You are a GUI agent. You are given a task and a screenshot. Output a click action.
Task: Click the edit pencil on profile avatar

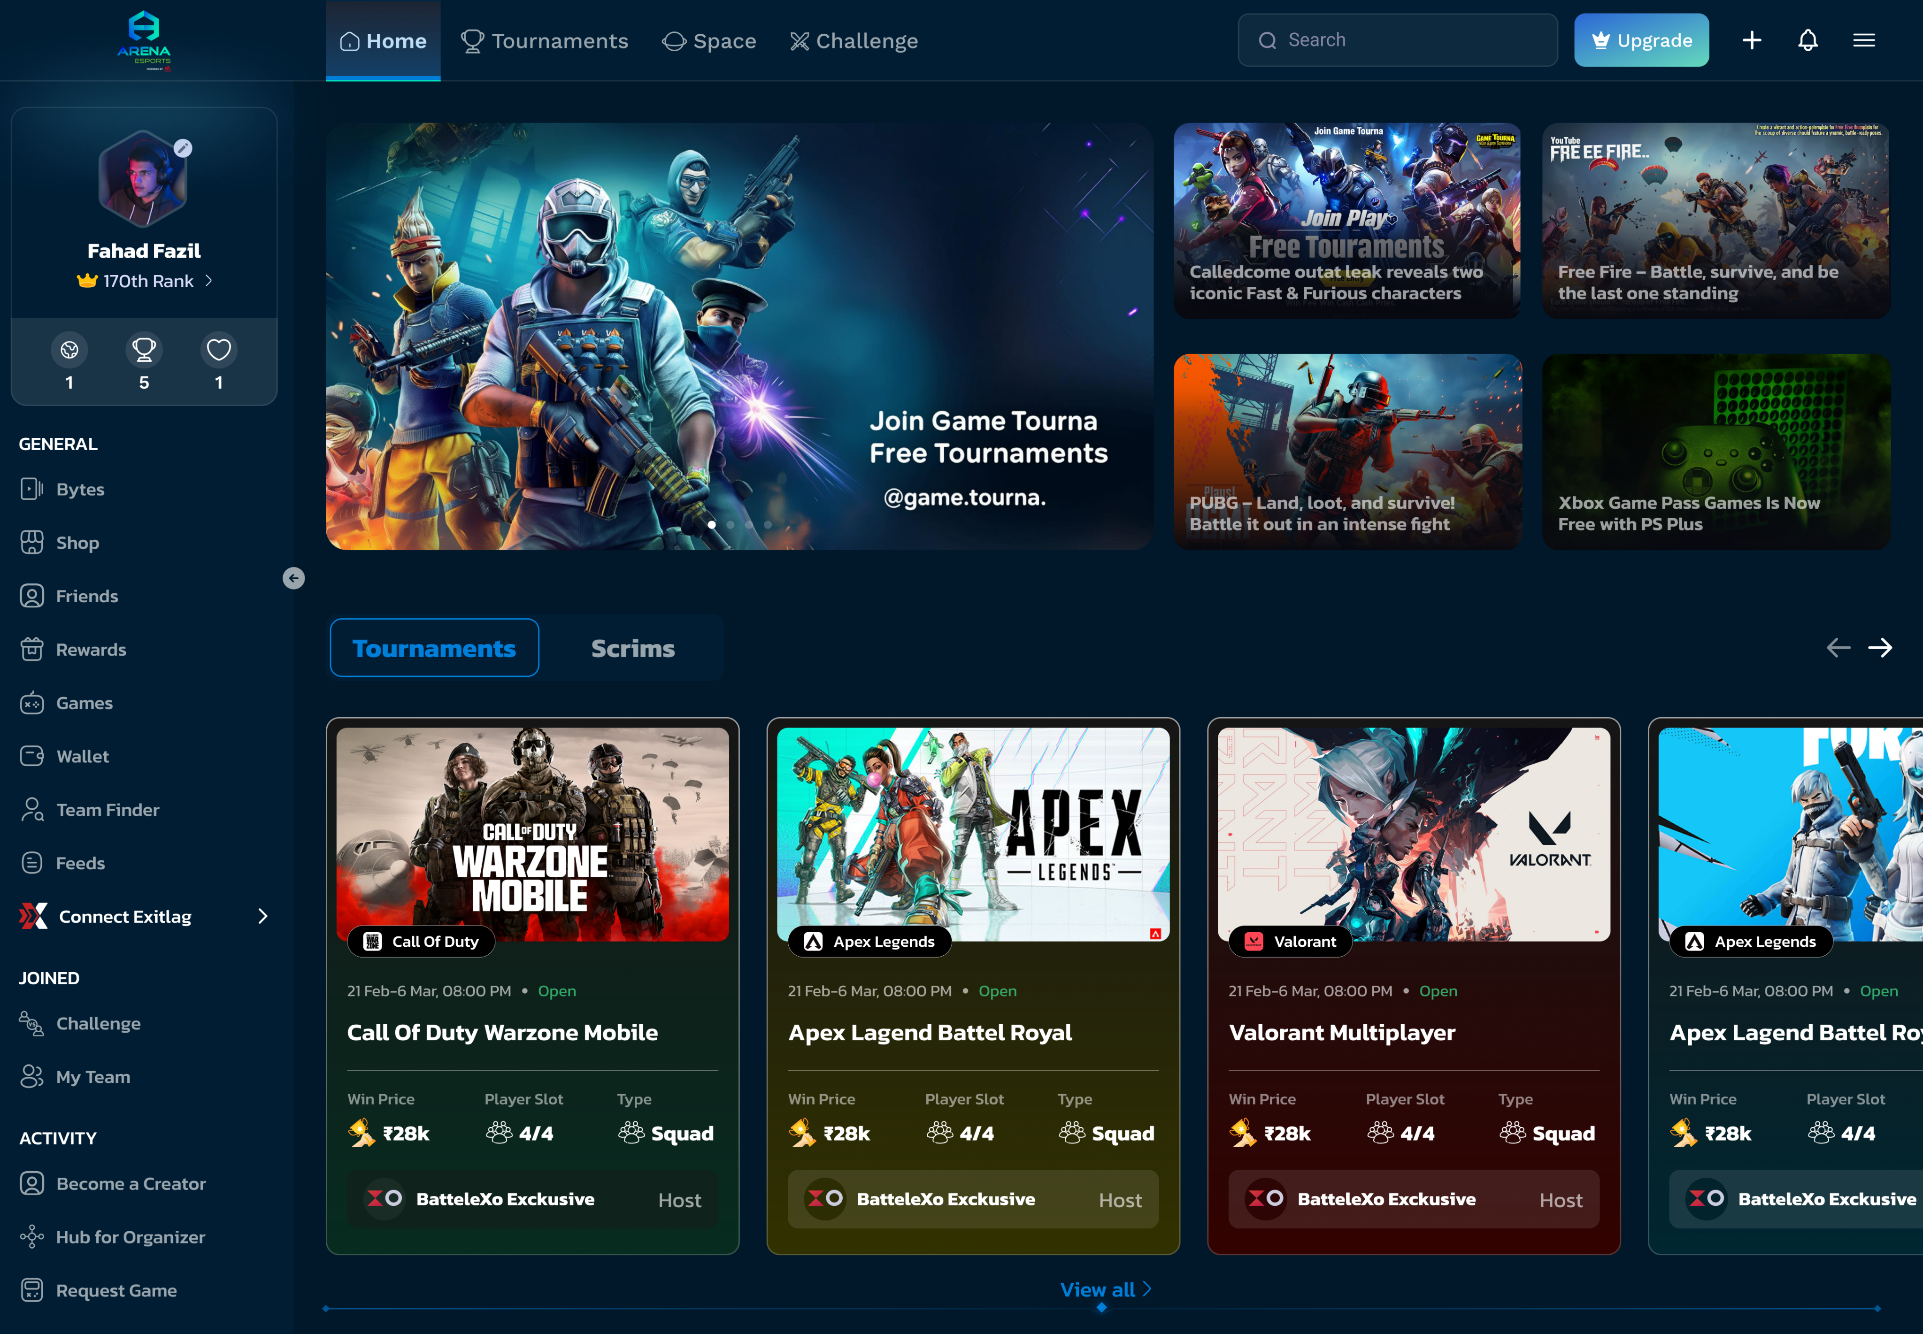(183, 149)
